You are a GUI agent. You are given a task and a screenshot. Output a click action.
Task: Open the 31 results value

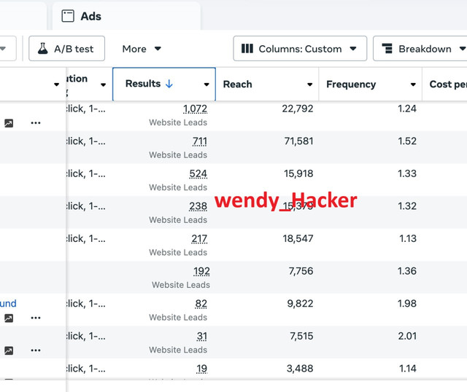pyautogui.click(x=202, y=336)
